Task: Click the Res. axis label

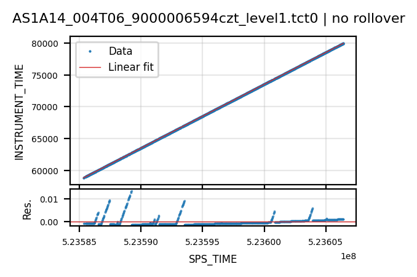Action: 27,209
